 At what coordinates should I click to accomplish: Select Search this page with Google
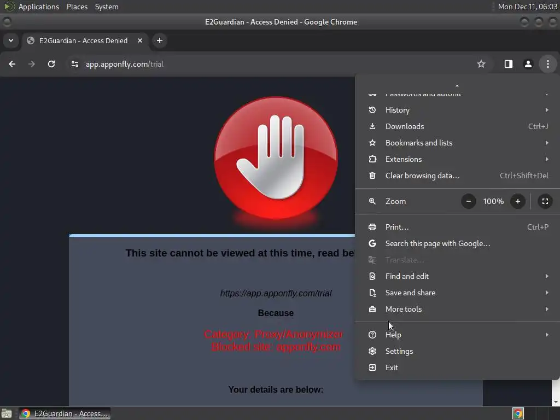[458, 243]
